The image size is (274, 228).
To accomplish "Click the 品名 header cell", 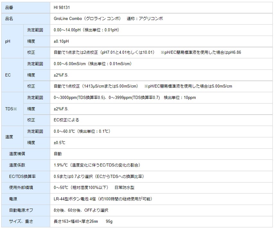I will [x=26, y=19].
